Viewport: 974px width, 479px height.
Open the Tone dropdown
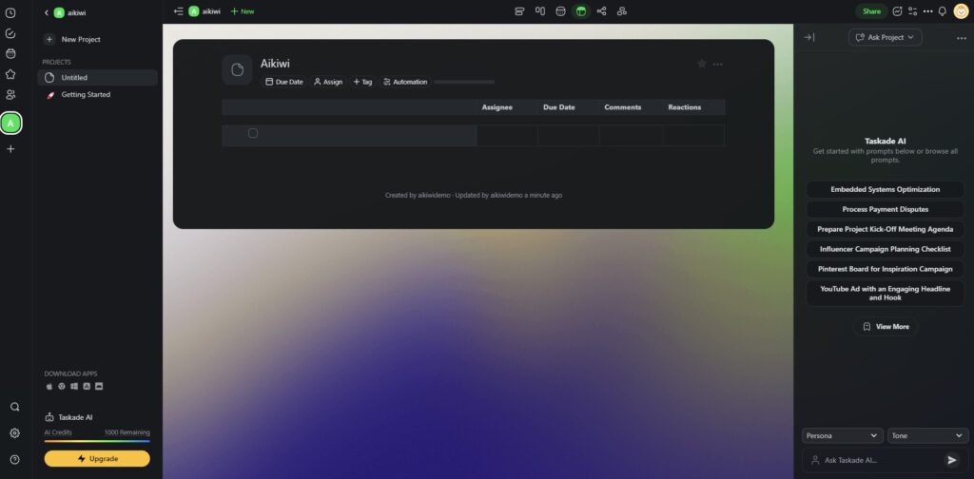[x=928, y=435]
